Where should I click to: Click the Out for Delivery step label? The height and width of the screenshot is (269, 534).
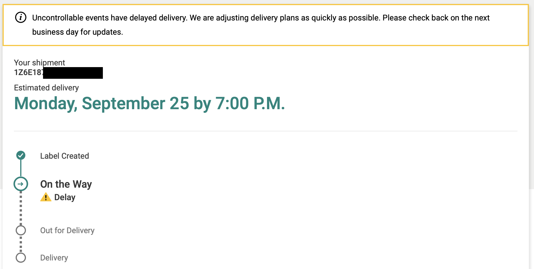coord(67,230)
